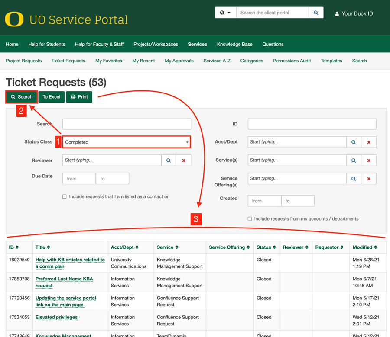The image size is (390, 337).
Task: Go to the Home menu item
Action: tap(12, 44)
